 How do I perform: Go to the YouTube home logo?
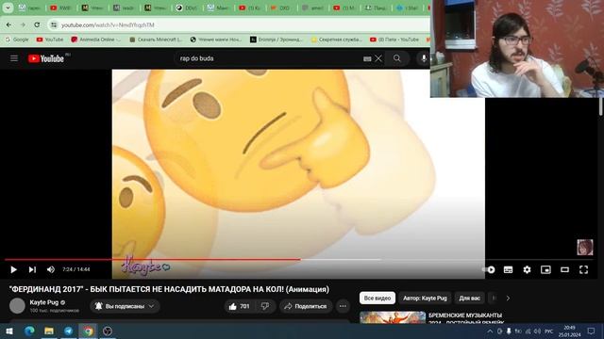coord(46,58)
